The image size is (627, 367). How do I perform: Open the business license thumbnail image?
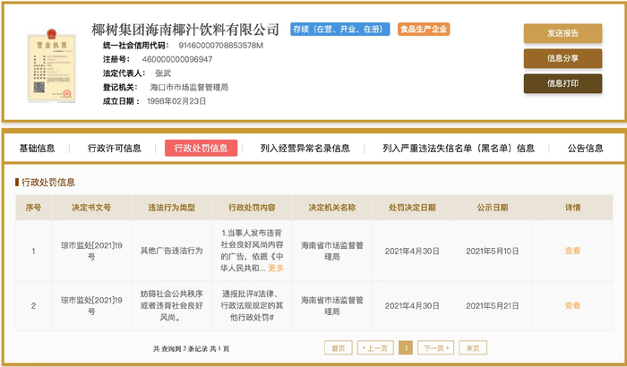tap(52, 65)
